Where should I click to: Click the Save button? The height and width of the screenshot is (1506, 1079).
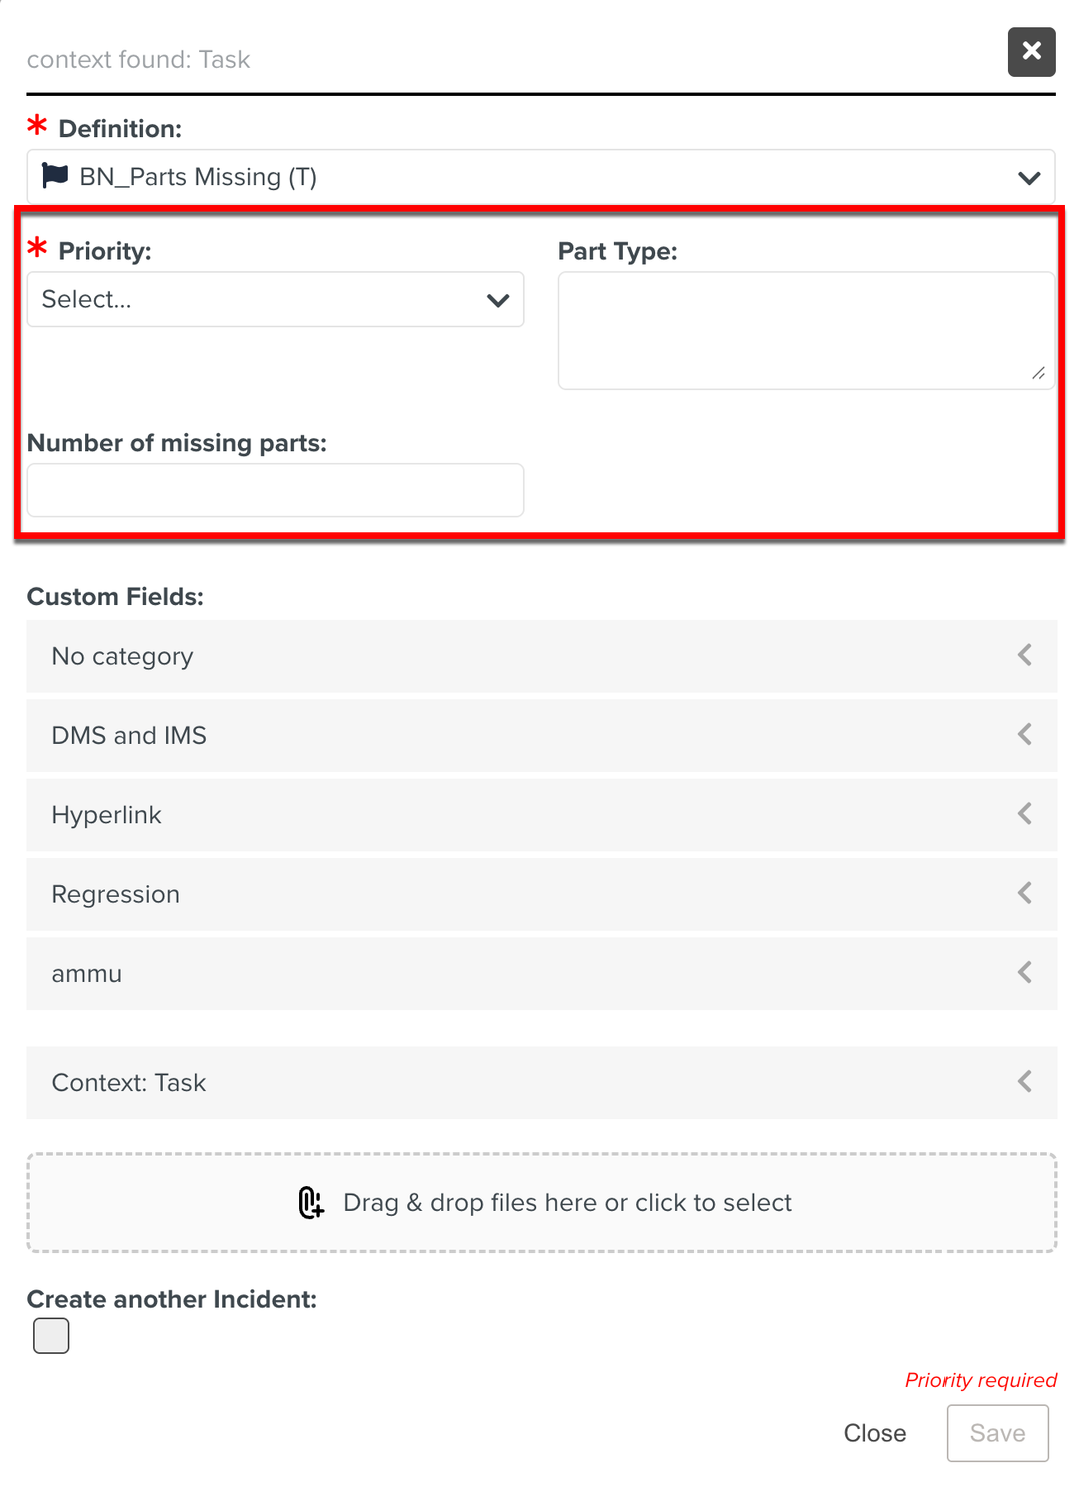click(997, 1433)
